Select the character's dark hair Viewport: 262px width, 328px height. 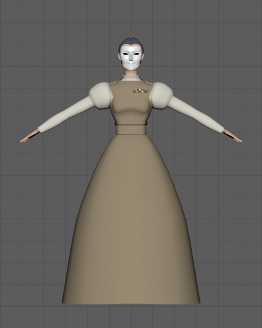[x=131, y=43]
